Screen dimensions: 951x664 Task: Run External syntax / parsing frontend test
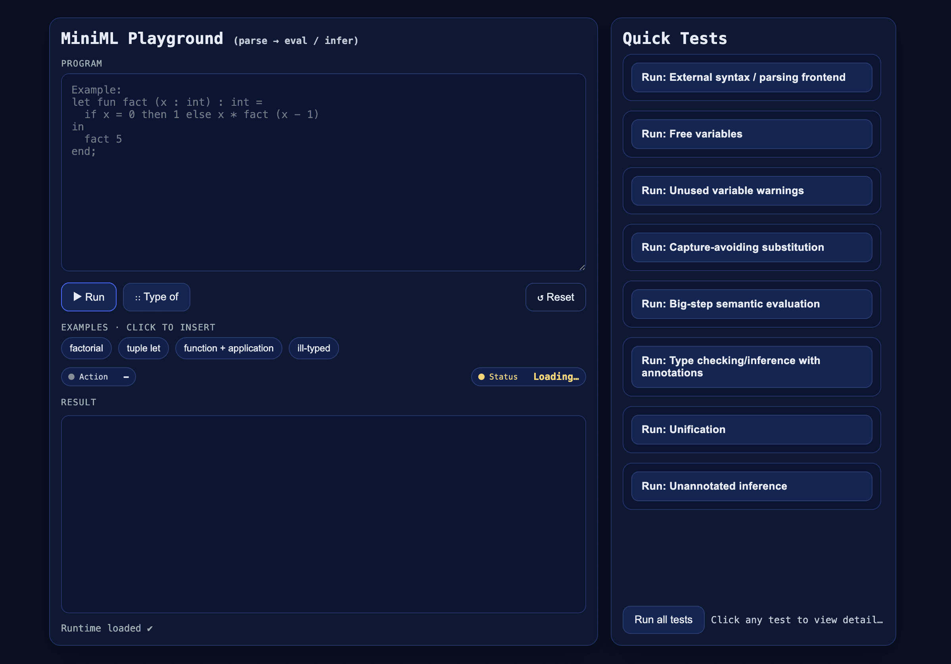coord(752,77)
